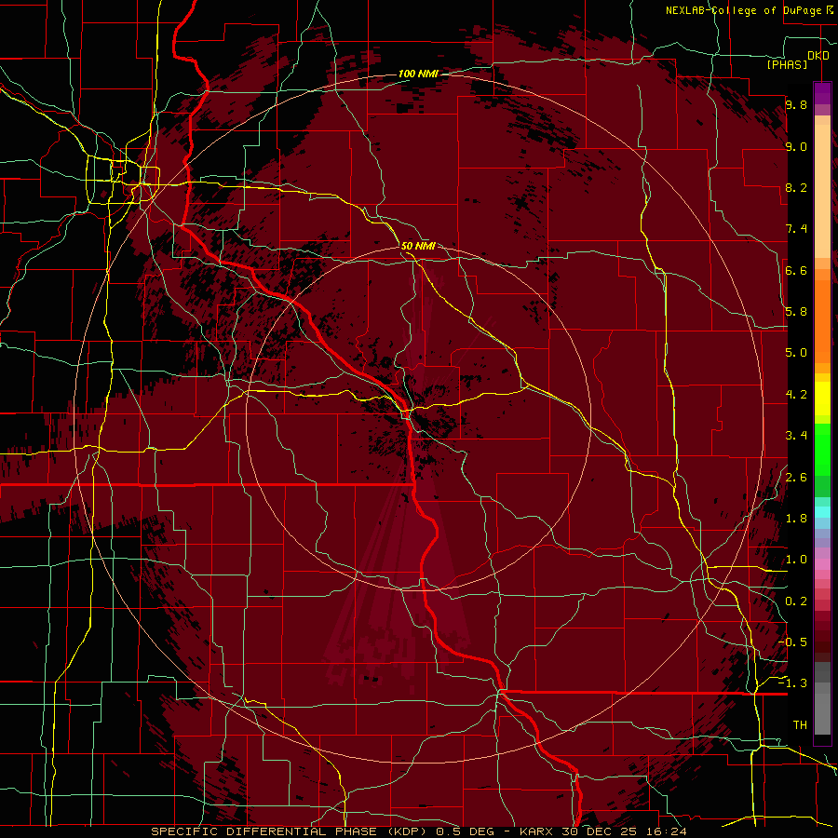Click the gray swatch beside TH
Image resolution: width=838 pixels, height=838 pixels.
pos(822,716)
